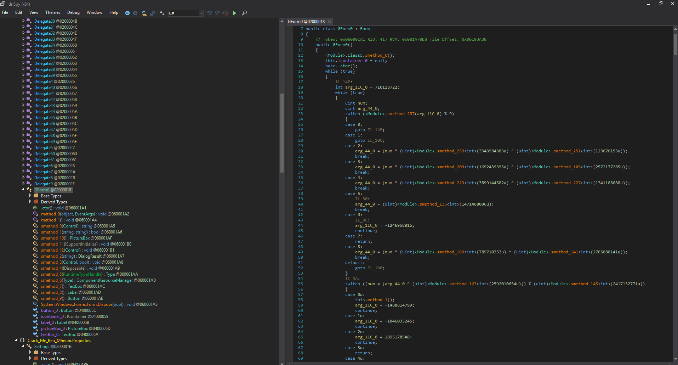
Task: Expand Base Types under Settings
Action: (x=30, y=352)
